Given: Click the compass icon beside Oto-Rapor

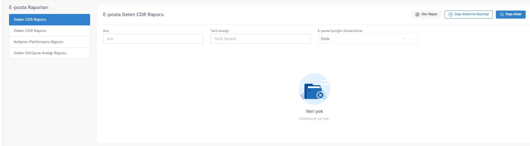Looking at the screenshot, I should (x=417, y=14).
